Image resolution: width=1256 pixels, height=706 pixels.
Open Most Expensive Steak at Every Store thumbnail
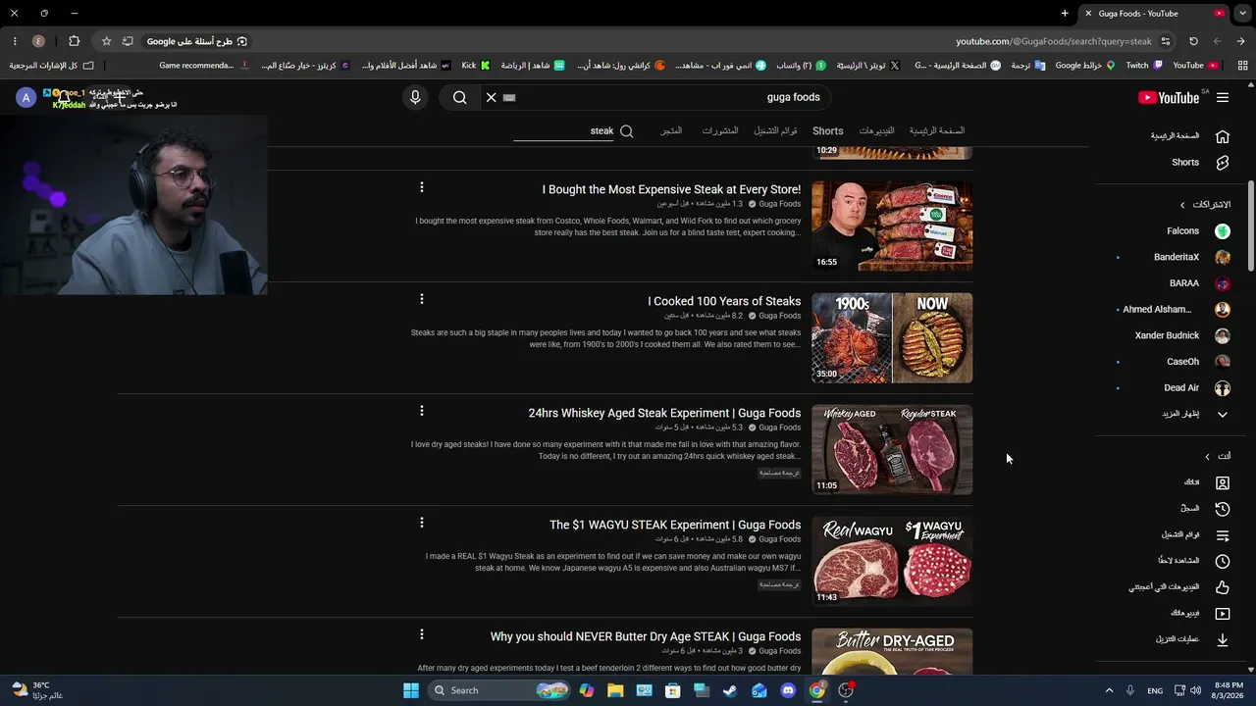click(892, 226)
